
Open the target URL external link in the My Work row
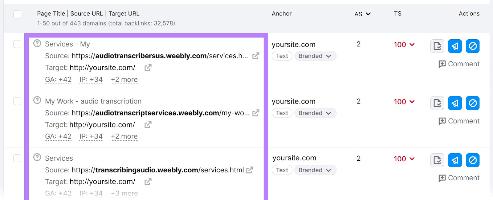(x=148, y=125)
